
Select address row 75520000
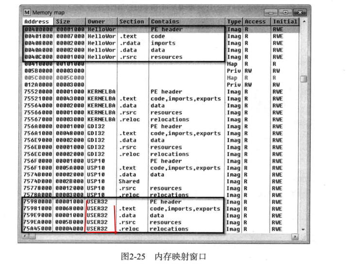click(161, 91)
